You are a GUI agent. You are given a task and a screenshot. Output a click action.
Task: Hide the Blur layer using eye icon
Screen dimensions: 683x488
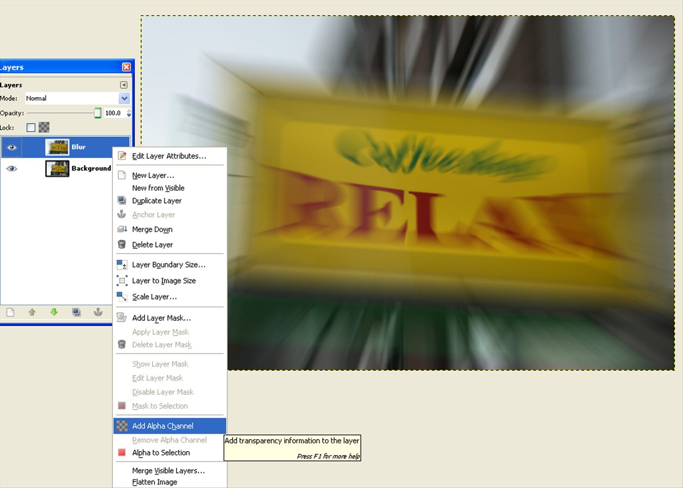pyautogui.click(x=11, y=147)
